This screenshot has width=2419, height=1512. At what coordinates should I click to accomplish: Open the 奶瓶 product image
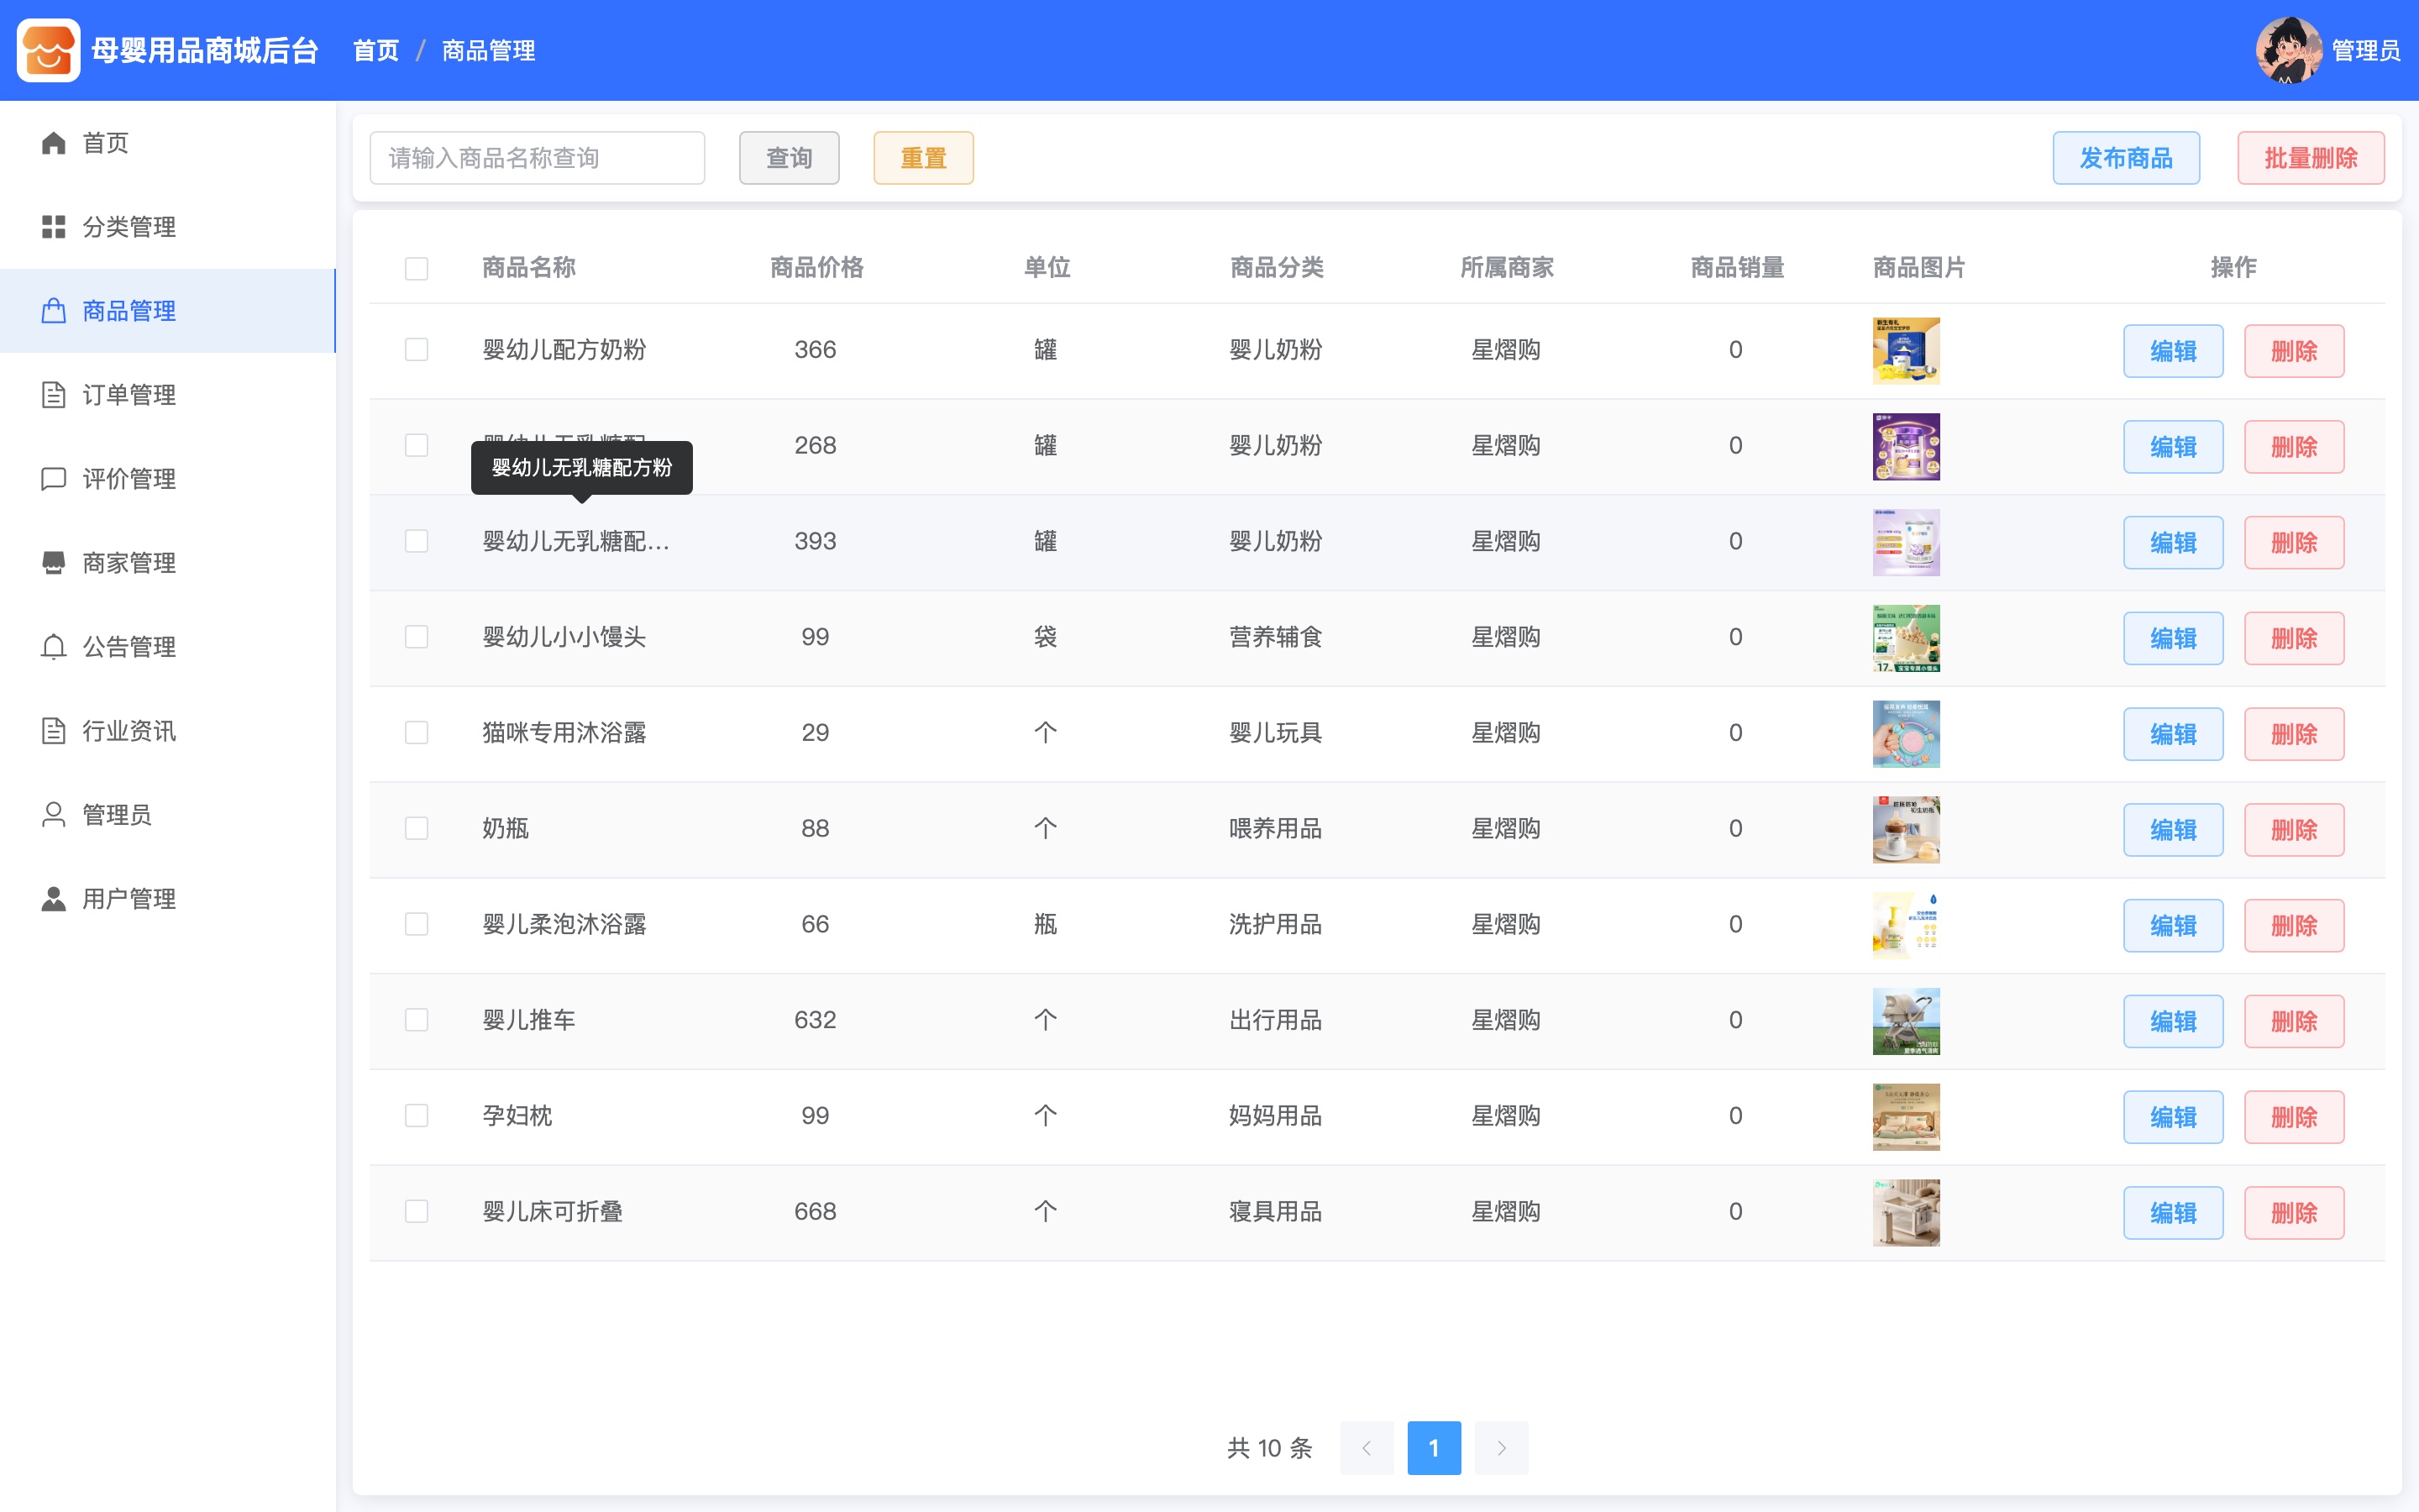[x=1906, y=830]
